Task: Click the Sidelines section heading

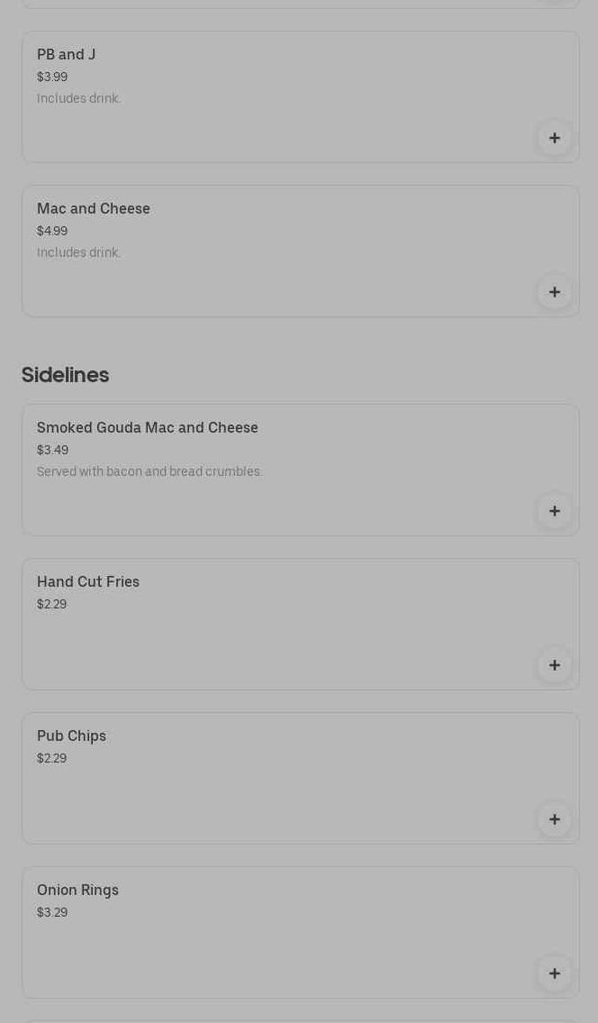Action: (65, 375)
